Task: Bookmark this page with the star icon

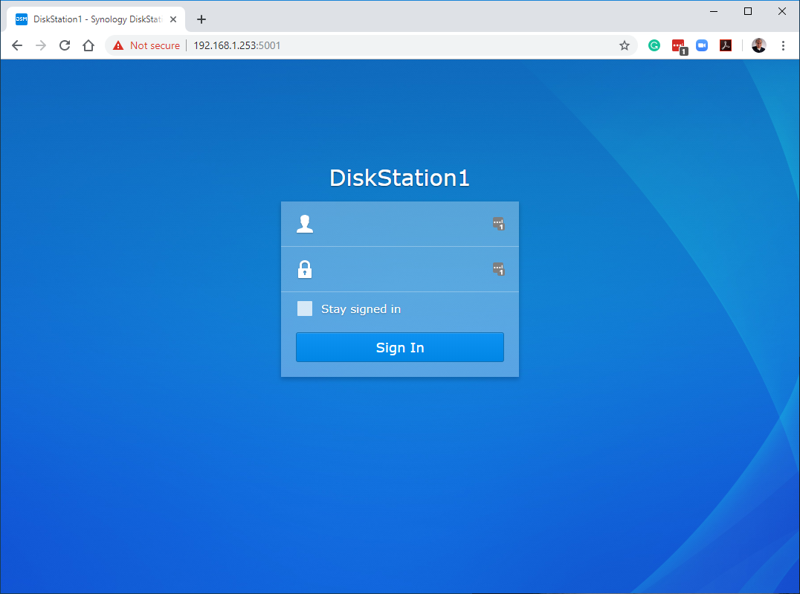Action: pyautogui.click(x=625, y=45)
